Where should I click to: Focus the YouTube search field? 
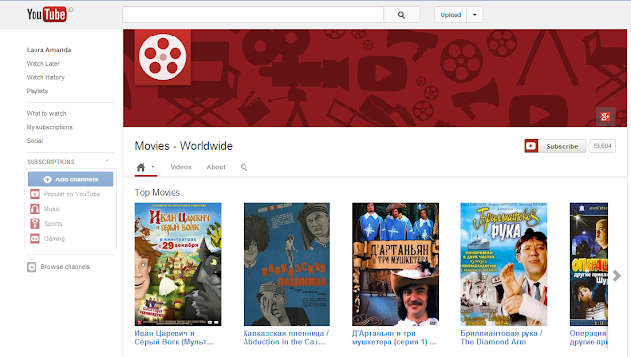(x=252, y=15)
